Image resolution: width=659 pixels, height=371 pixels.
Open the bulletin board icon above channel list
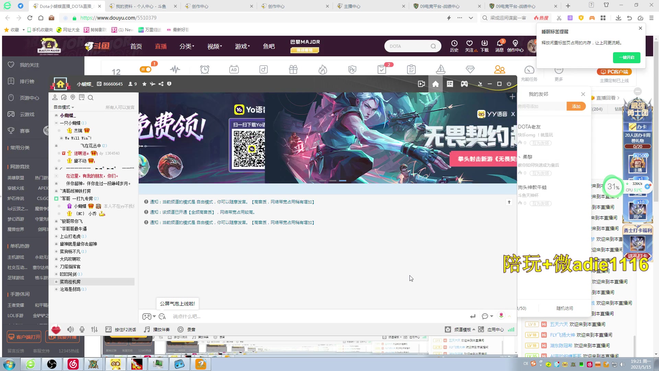pyautogui.click(x=82, y=98)
